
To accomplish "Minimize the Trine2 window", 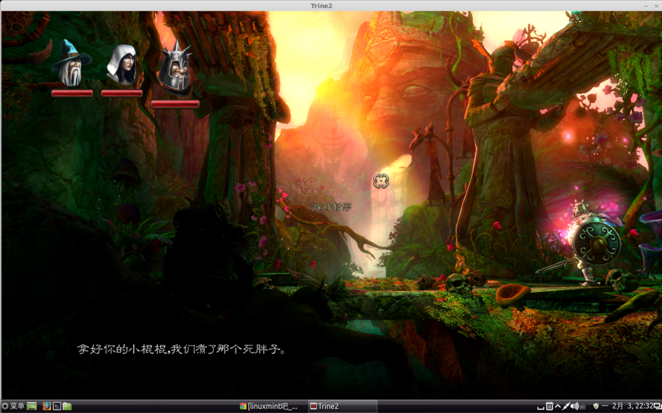I will tap(646, 6).
